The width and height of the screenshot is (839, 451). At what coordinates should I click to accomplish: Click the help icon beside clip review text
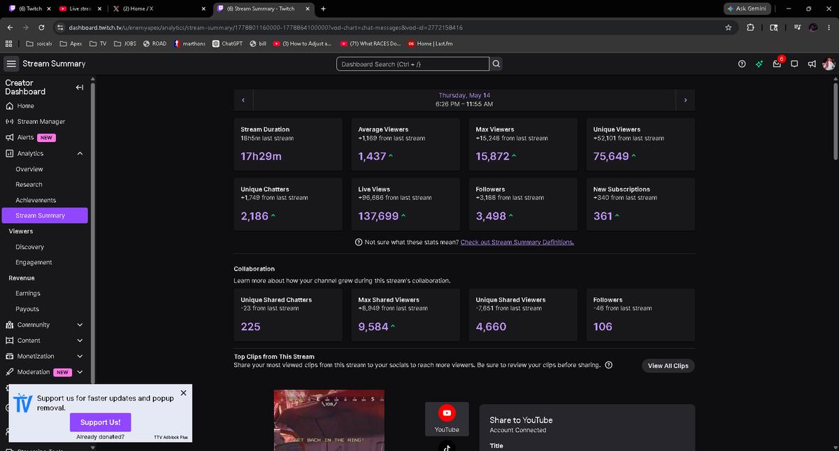tap(609, 365)
